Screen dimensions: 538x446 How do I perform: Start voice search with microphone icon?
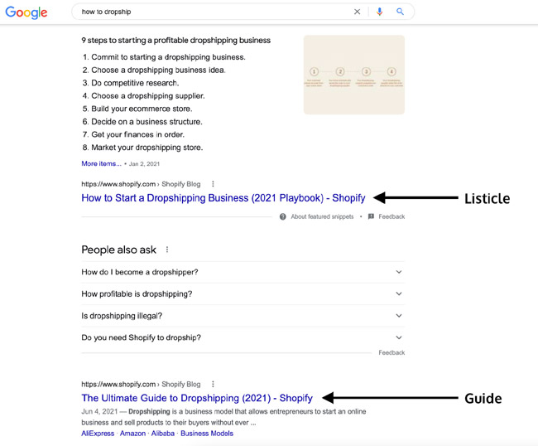[379, 12]
